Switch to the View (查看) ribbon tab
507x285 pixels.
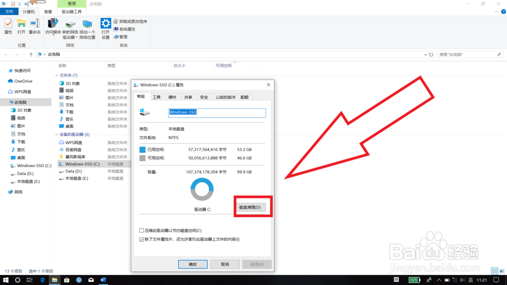[x=48, y=12]
